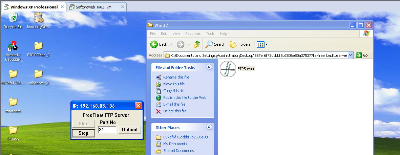Toggle the Folders pane button

point(240,44)
